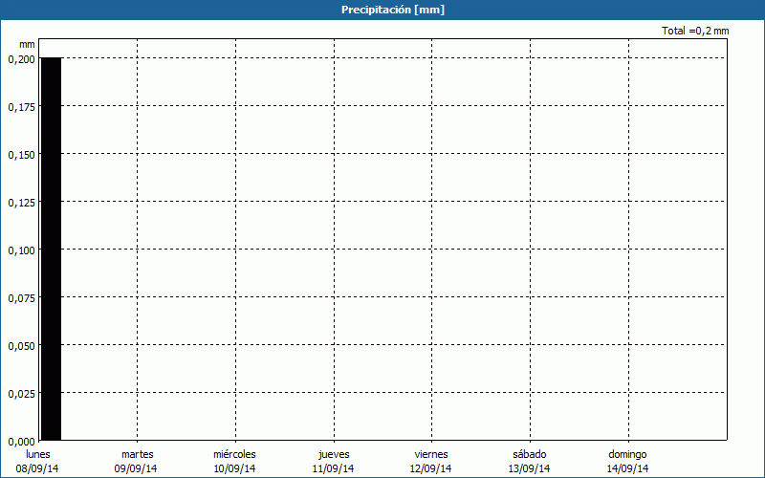Click the 0,200 y-axis value
Screen dimensions: 765x478
pos(21,59)
